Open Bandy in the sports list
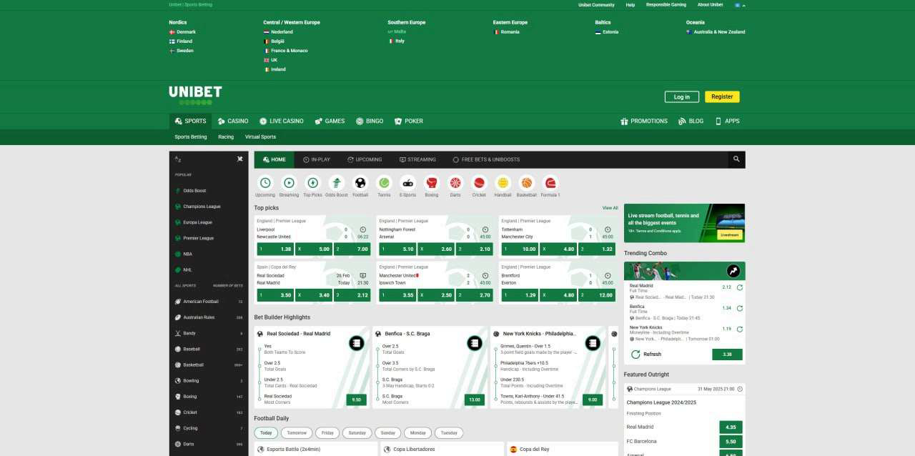The image size is (915, 456). [x=209, y=333]
